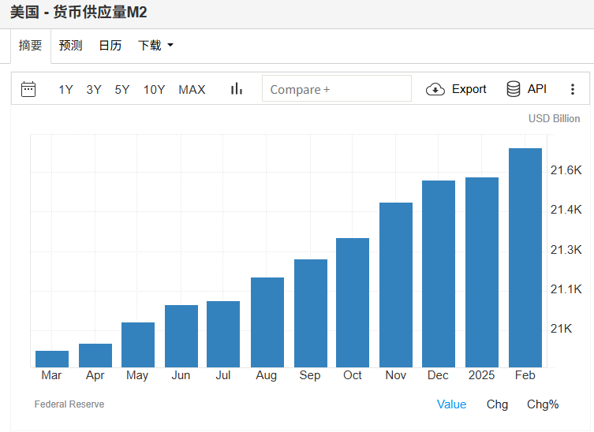
Task: Click the 2025 January bar in chart
Action: tap(482, 272)
